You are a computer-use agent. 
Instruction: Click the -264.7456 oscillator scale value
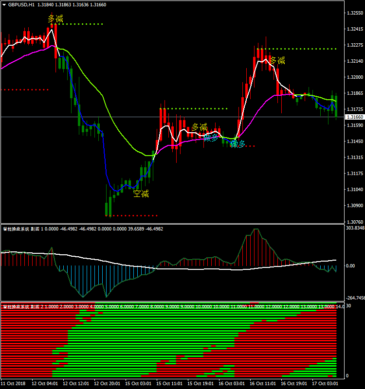click(354, 298)
